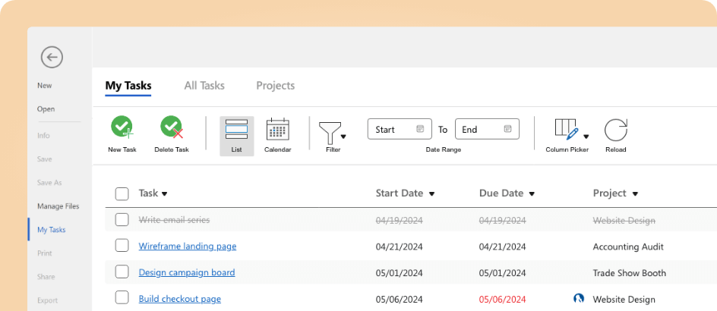Click the Start date input field
Image resolution: width=717 pixels, height=311 pixels.
[x=400, y=129]
